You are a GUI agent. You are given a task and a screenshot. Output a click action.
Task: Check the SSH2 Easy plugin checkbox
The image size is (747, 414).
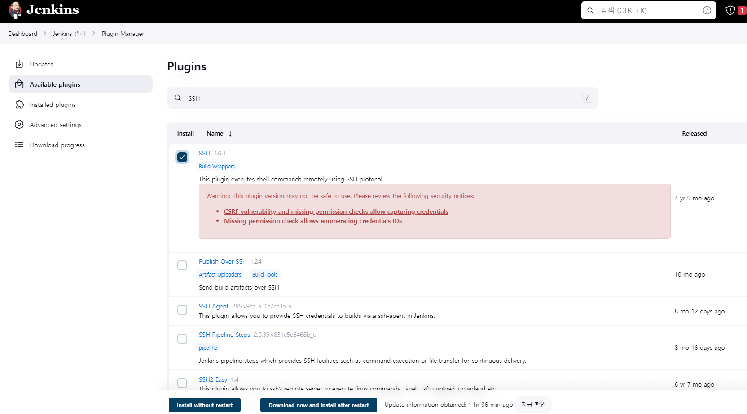(182, 383)
